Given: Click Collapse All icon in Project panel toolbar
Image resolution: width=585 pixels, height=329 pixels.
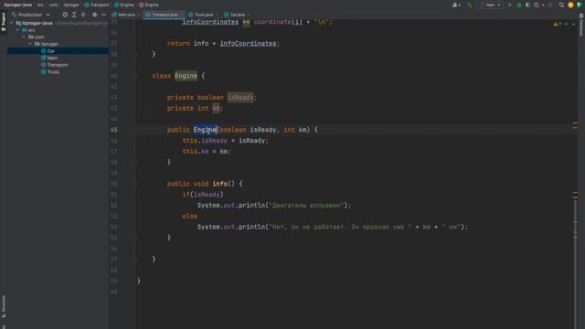Looking at the screenshot, I should pyautogui.click(x=83, y=15).
